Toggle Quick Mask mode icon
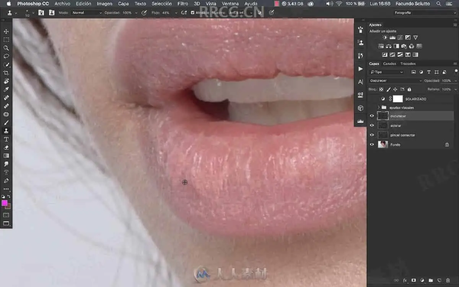The width and height of the screenshot is (459, 287). click(x=6, y=215)
